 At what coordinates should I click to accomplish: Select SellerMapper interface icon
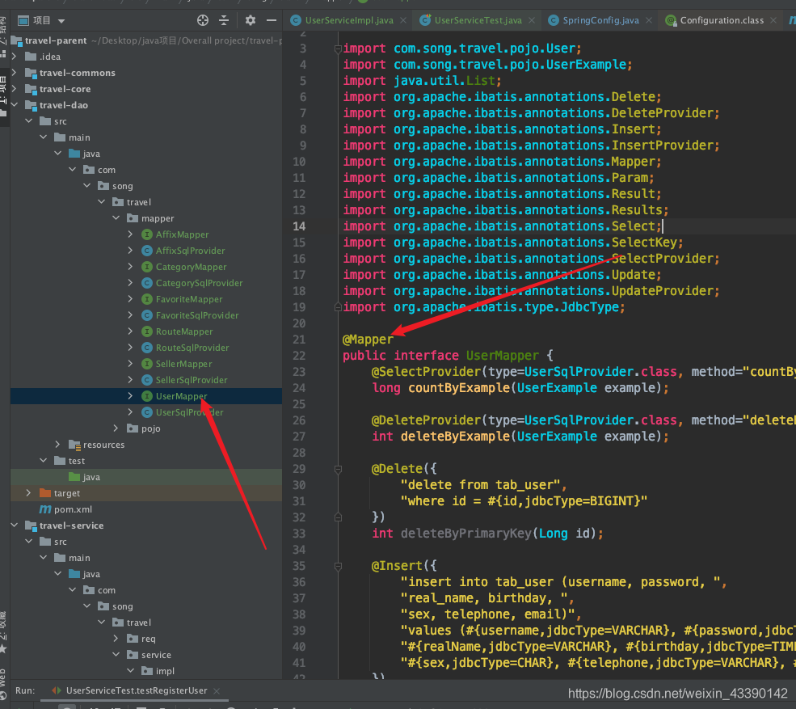[147, 364]
